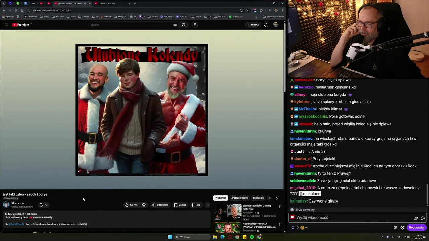This screenshot has width=429, height=241.
Task: Share the video with Udostępnij
Action: coord(160,205)
